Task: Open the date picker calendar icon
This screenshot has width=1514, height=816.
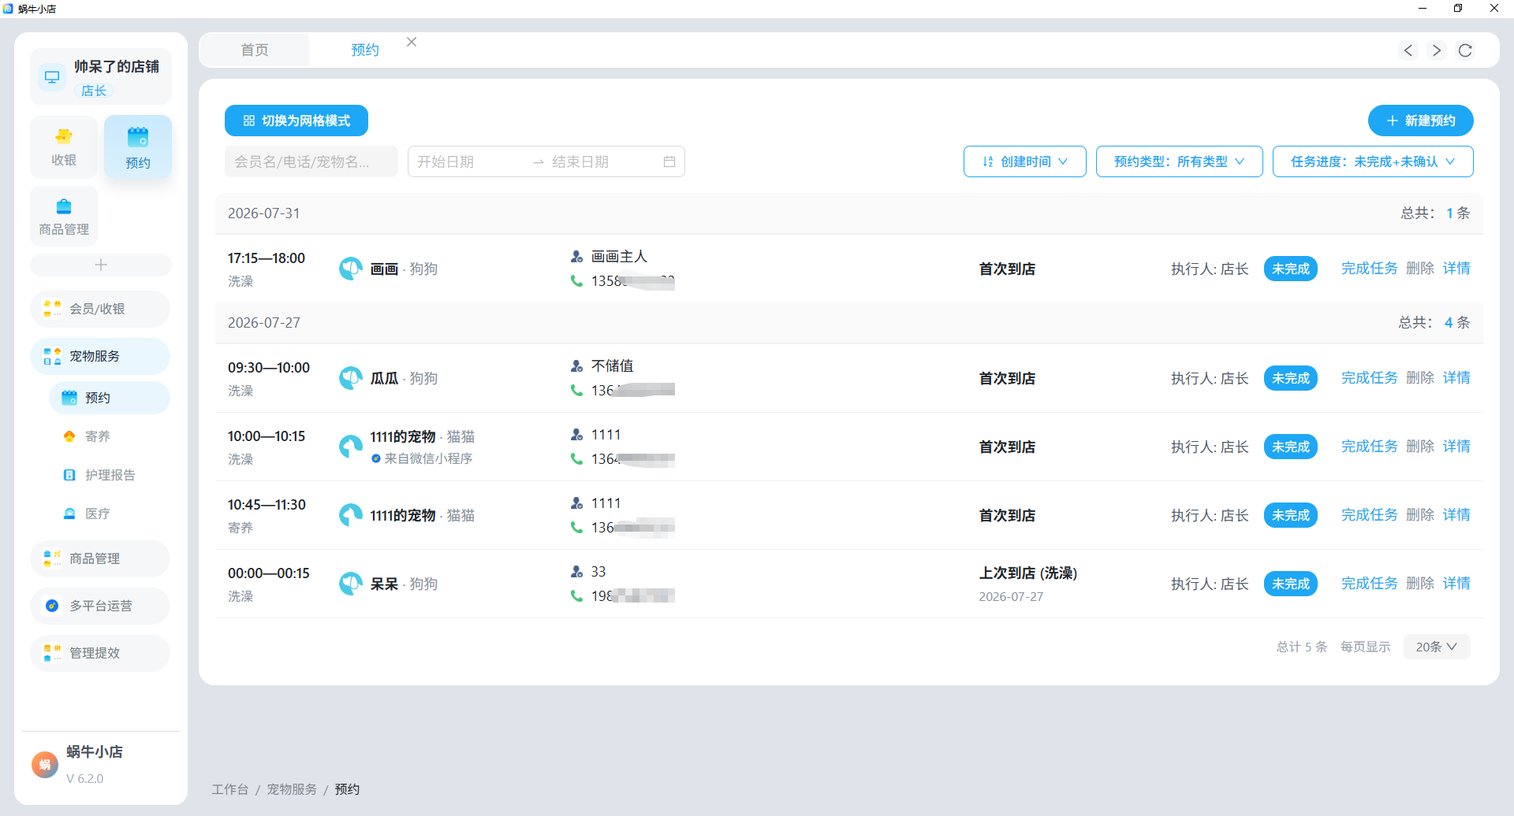Action: 669,161
